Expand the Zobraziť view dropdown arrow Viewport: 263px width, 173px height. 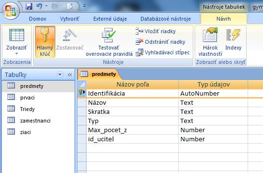[x=16, y=54]
